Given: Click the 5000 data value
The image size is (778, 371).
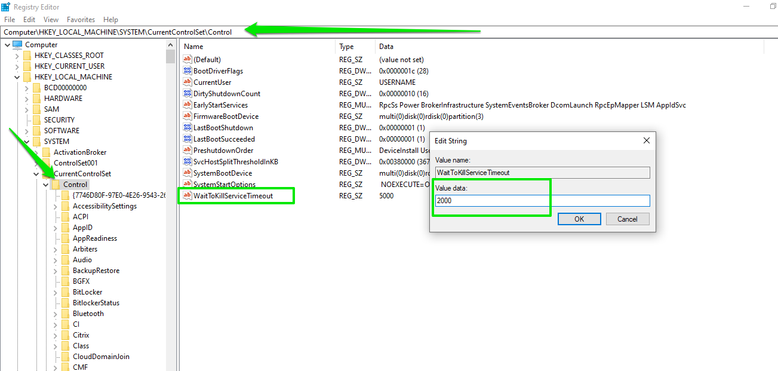Looking at the screenshot, I should (x=386, y=196).
